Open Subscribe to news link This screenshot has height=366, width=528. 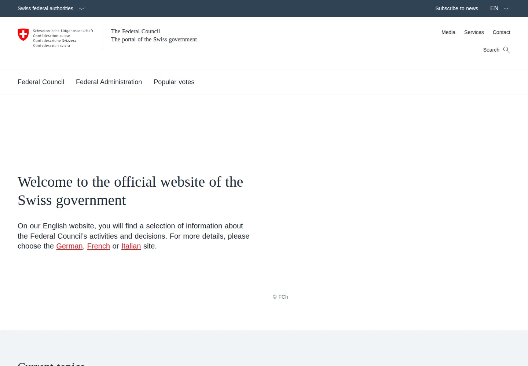(x=456, y=8)
